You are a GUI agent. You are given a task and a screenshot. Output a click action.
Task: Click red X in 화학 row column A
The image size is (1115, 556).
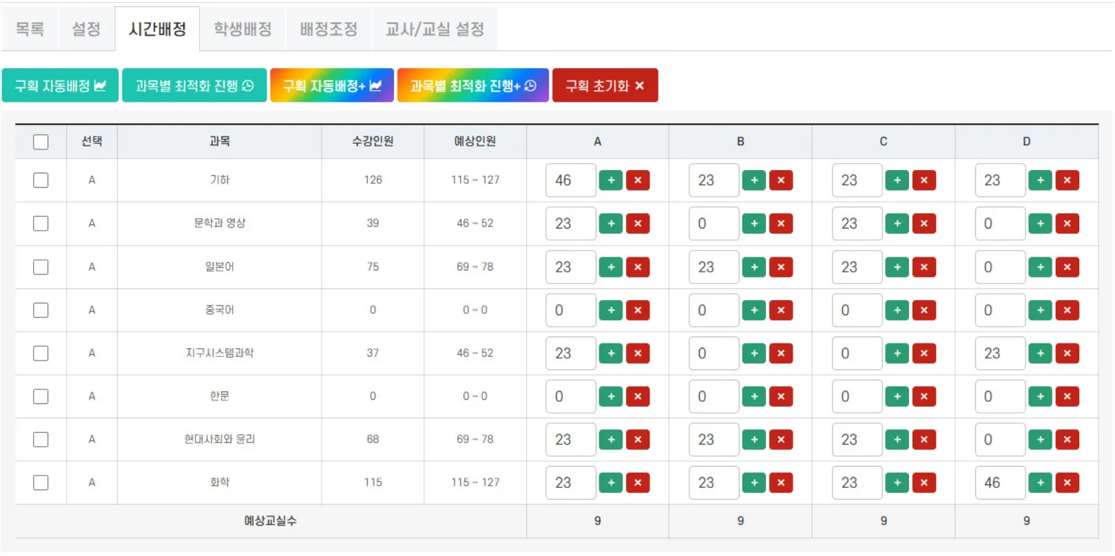pyautogui.click(x=638, y=483)
